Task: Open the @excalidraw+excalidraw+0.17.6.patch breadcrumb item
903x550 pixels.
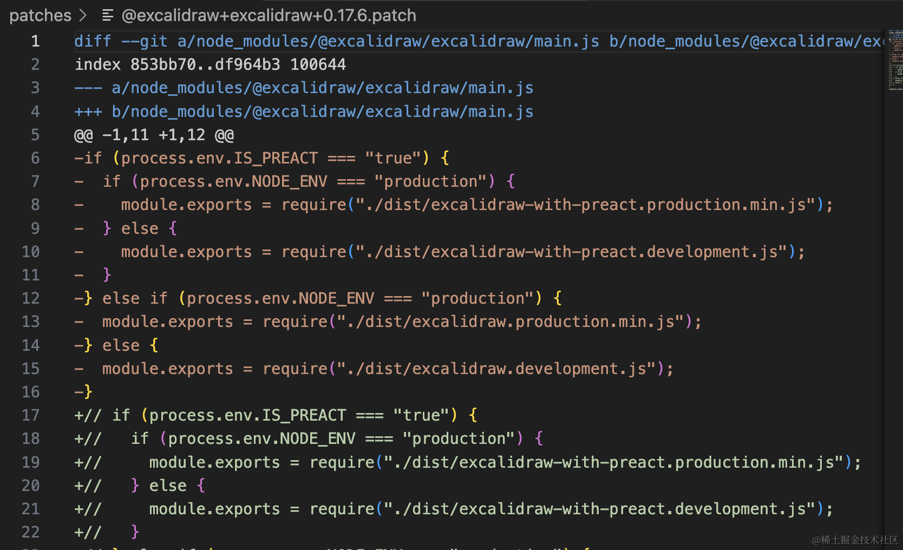Action: [x=269, y=15]
